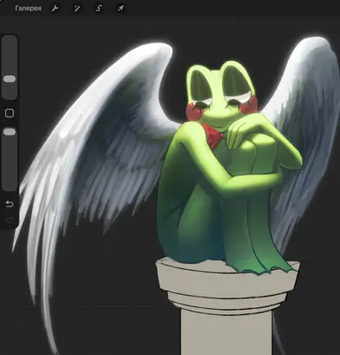Adjust the brush opacity slider handle

[x=10, y=132]
